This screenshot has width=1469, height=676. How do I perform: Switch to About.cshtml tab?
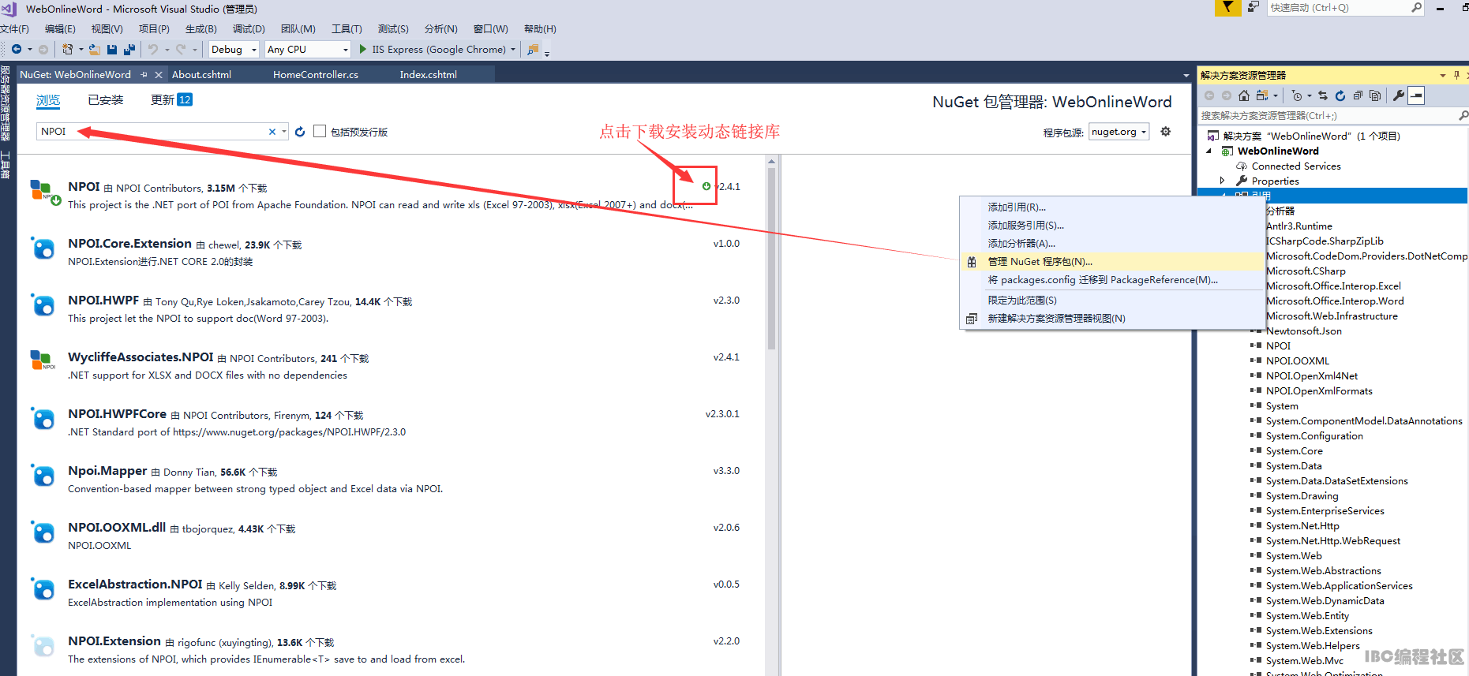coord(201,75)
